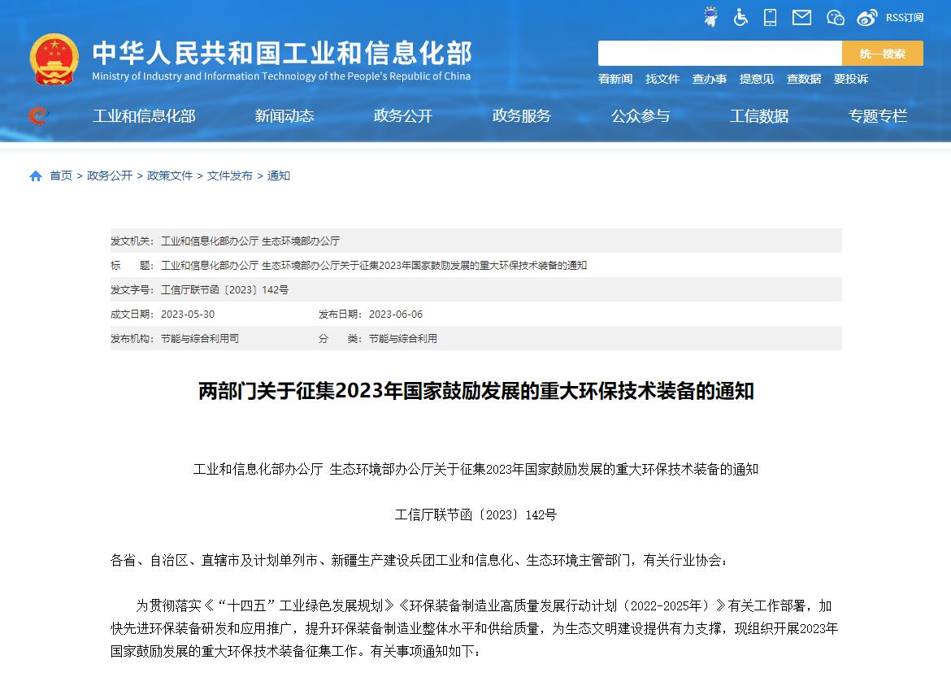Click the national emblem logo
This screenshot has height=677, width=951.
click(x=54, y=59)
